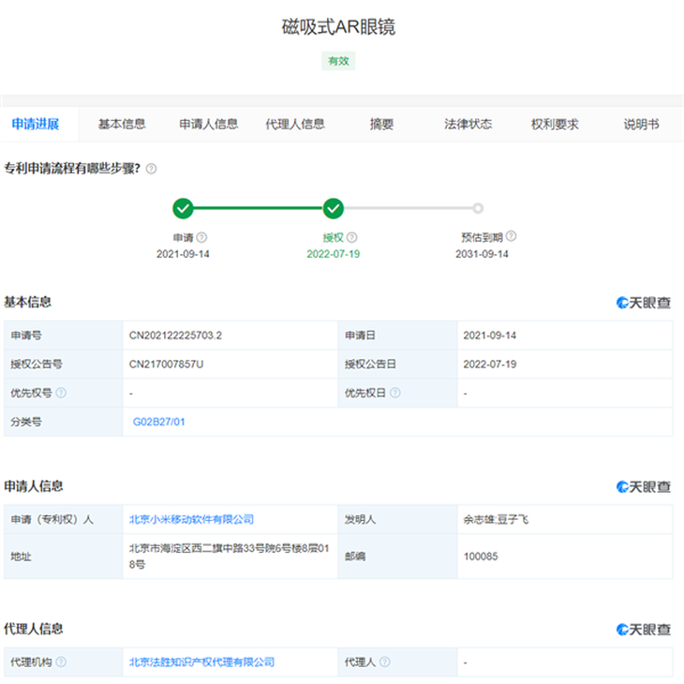The image size is (684, 684).
Task: Click help icon next to 代理人 field
Action: [385, 662]
